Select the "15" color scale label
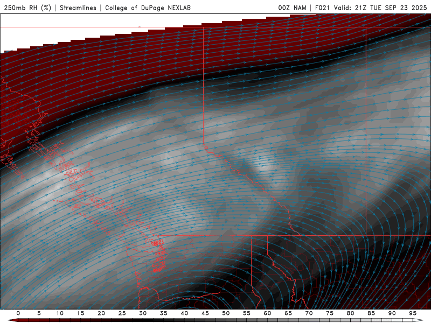Viewport: 431px width, 323px height. (x=80, y=313)
